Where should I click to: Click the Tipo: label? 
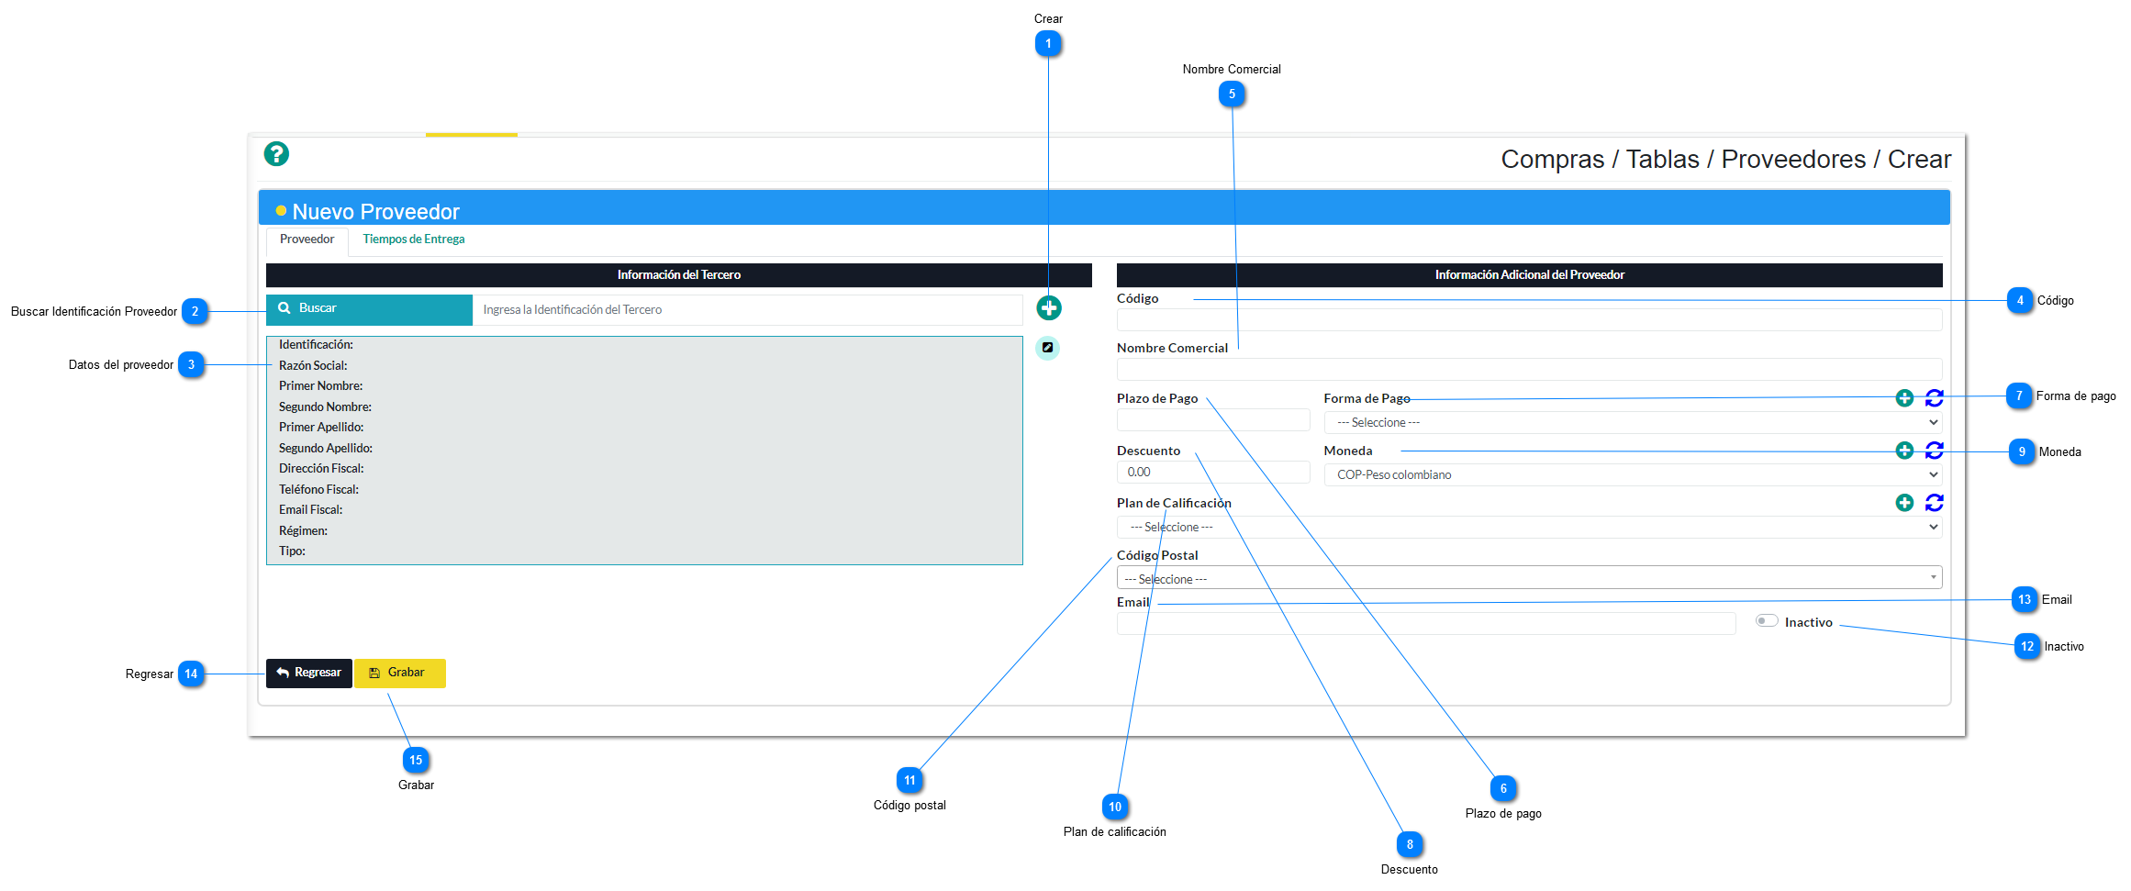pos(292,551)
